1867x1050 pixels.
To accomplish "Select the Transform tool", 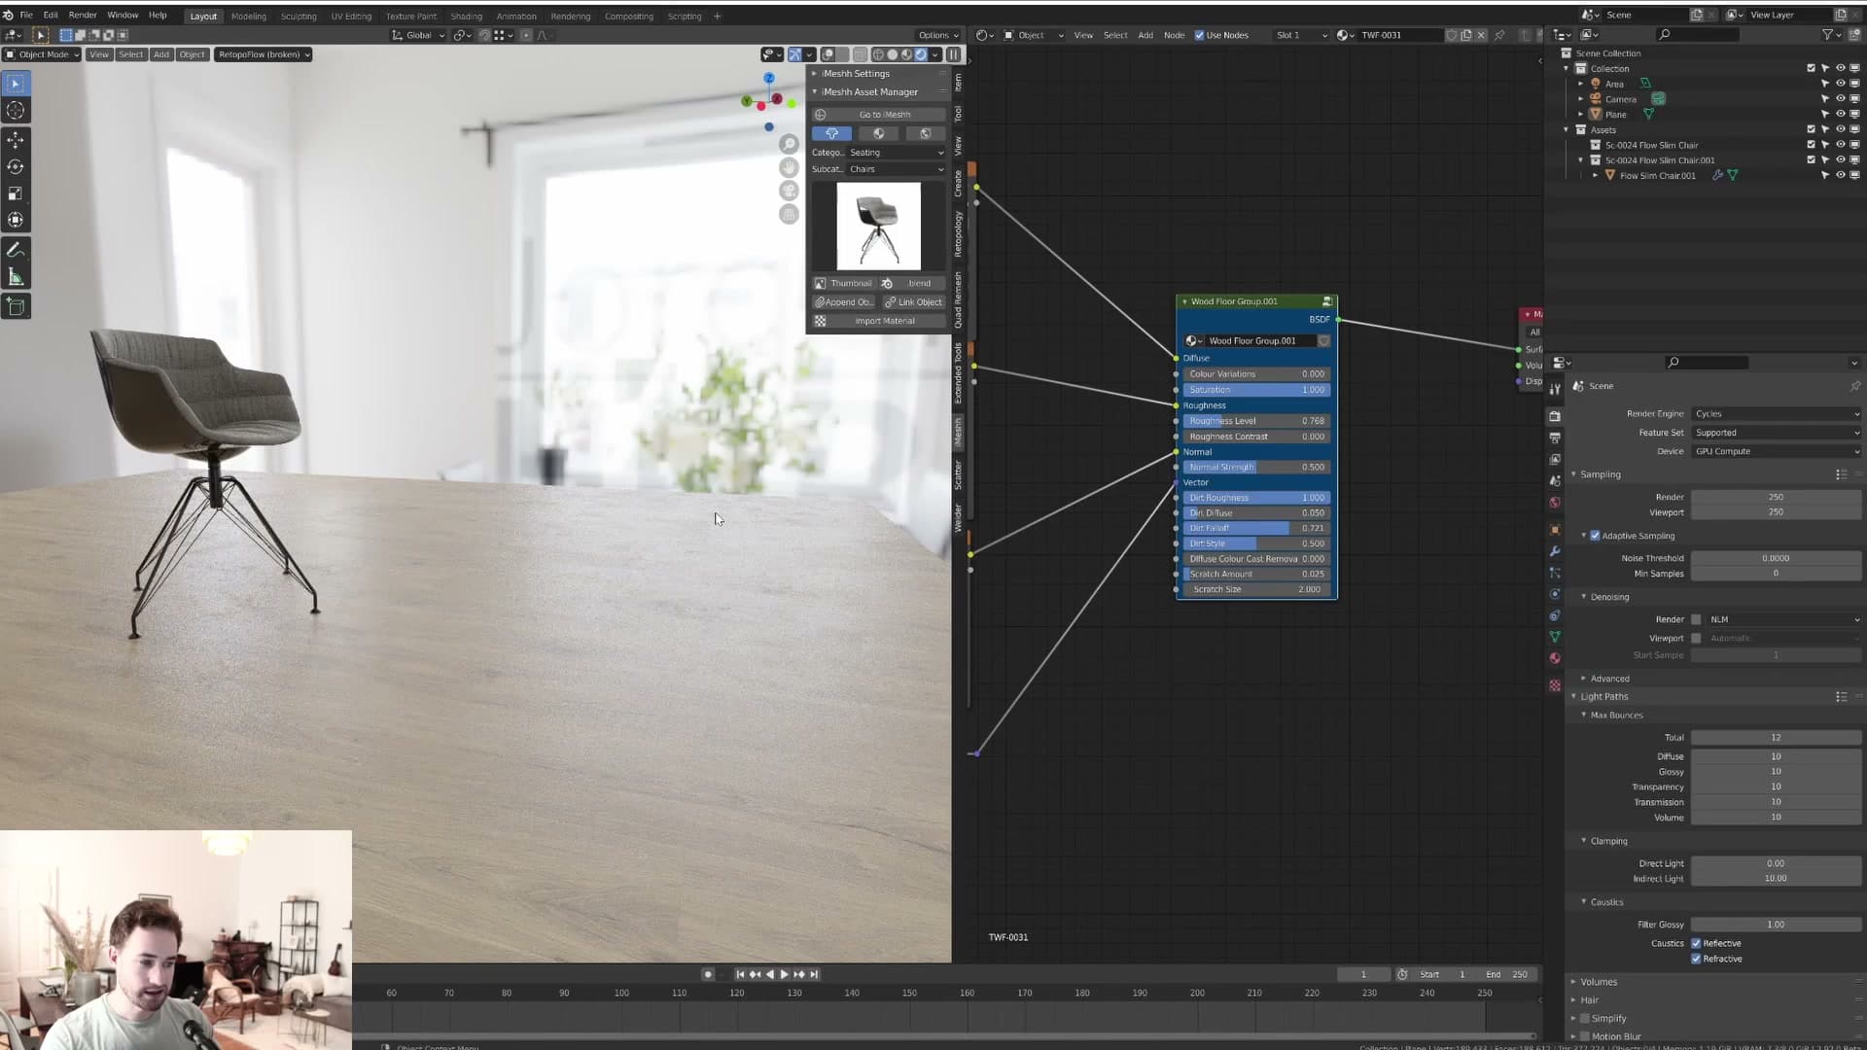I will coord(16,220).
